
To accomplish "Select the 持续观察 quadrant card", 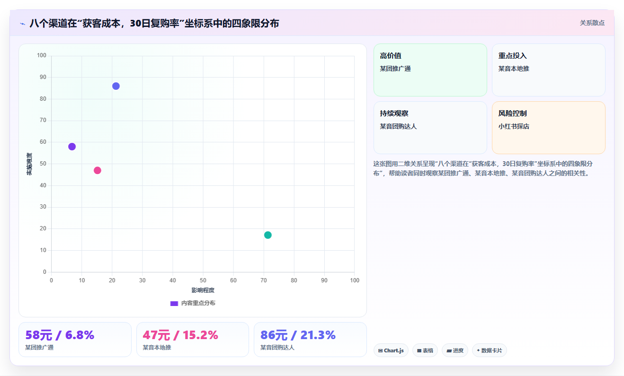I will click(x=430, y=128).
